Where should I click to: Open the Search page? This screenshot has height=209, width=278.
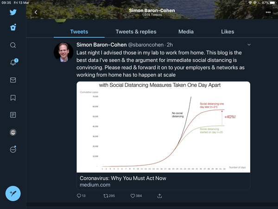pos(13,45)
